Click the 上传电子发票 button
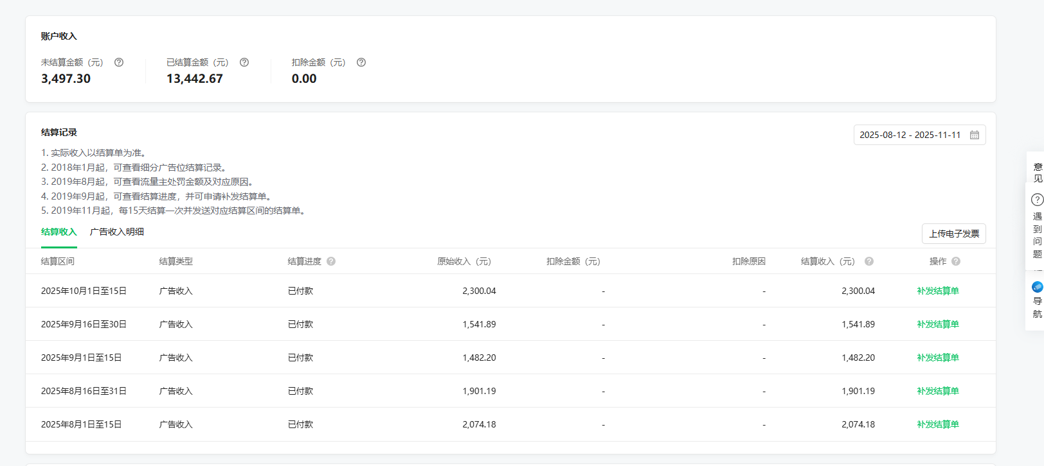The image size is (1044, 466). point(954,234)
